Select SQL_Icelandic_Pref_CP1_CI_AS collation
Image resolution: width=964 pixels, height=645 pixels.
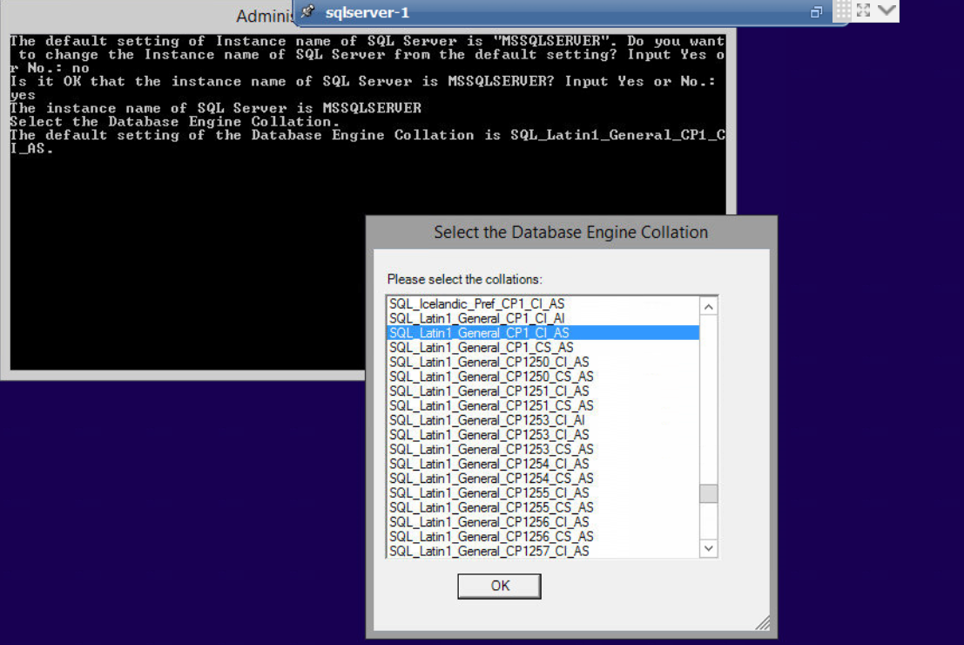coord(543,303)
